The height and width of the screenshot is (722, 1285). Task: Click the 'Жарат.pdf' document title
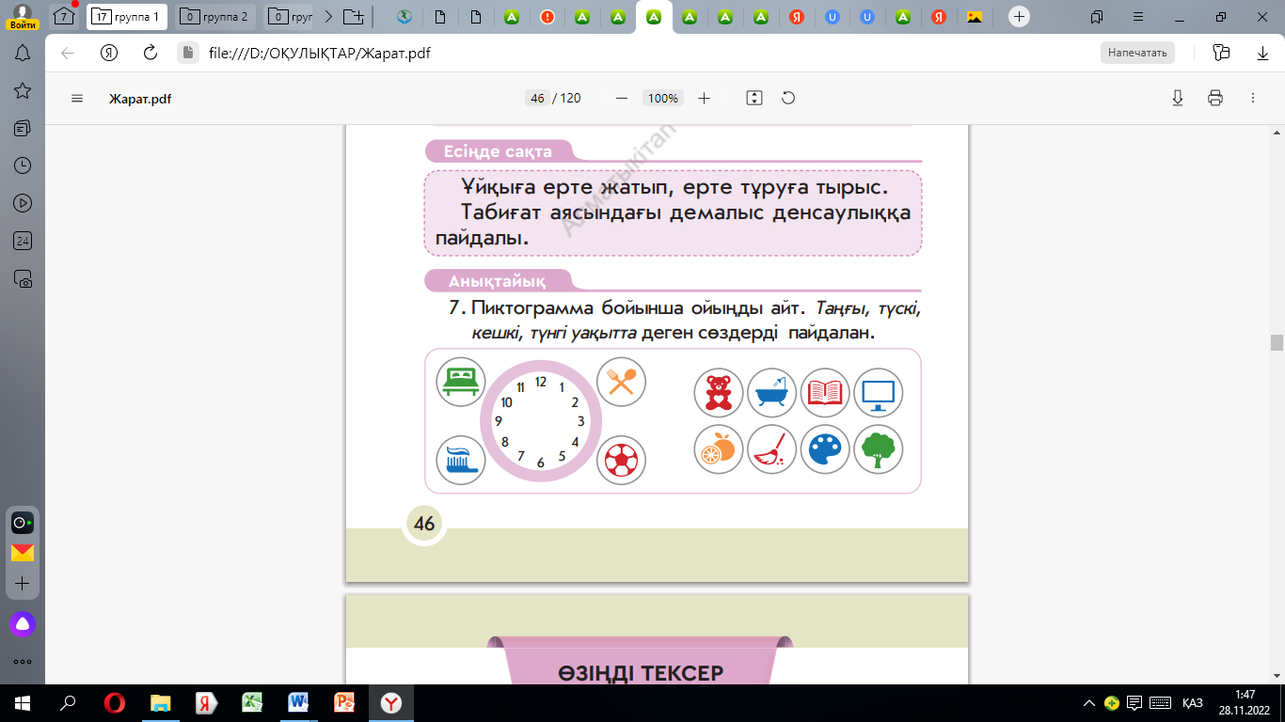pyautogui.click(x=140, y=98)
